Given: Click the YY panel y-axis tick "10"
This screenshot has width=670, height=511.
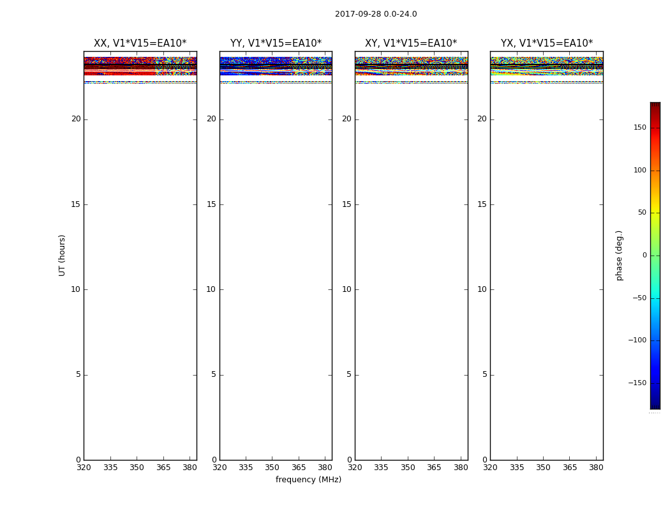Looking at the screenshot, I should point(211,289).
